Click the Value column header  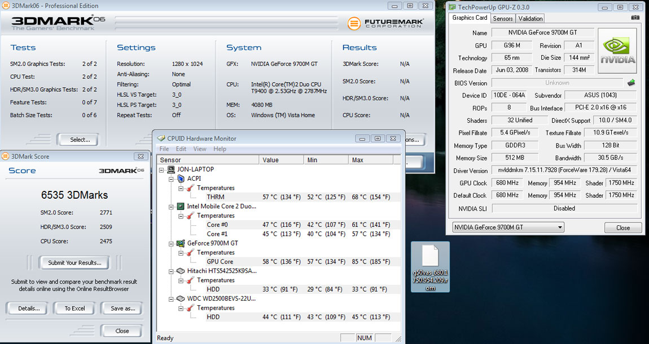click(x=281, y=160)
